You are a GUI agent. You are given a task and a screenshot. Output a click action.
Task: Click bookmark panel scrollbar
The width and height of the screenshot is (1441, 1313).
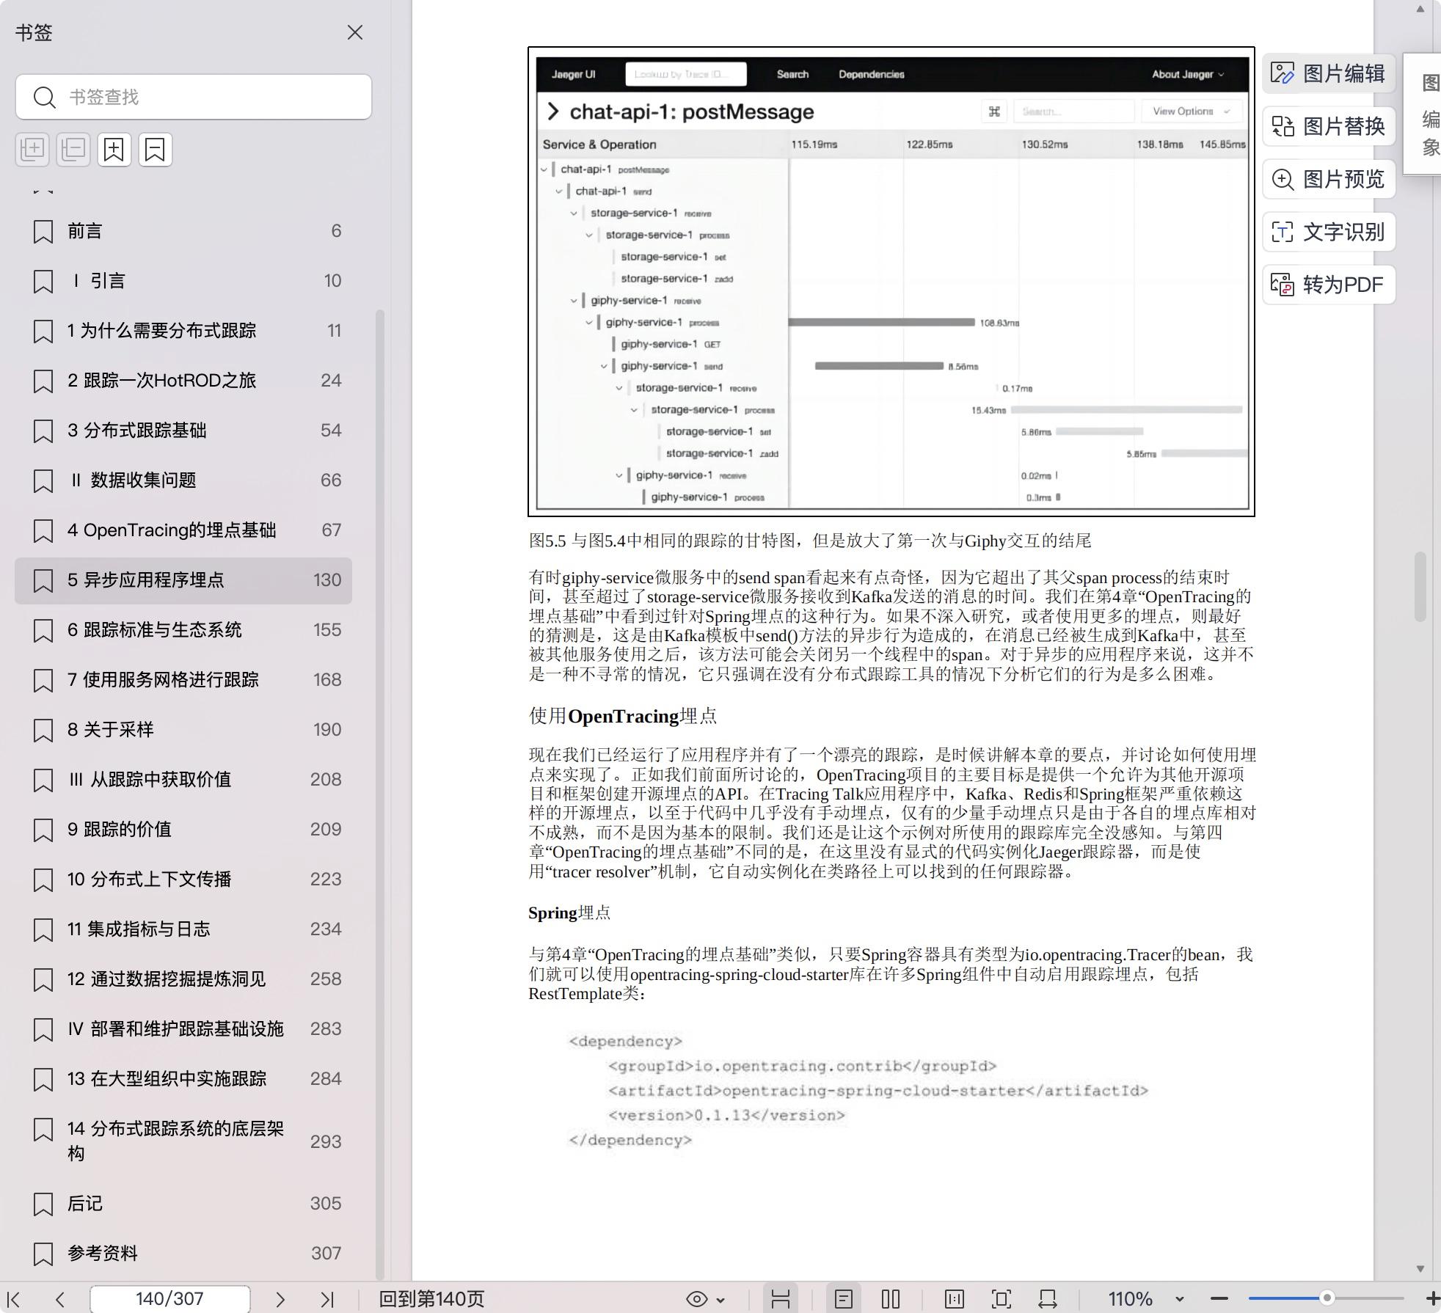tap(380, 795)
